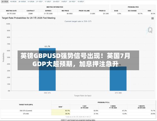This screenshot has height=121, width=157.
Task: Click the TARGET RATE (BPS) table header
Action: point(26,105)
